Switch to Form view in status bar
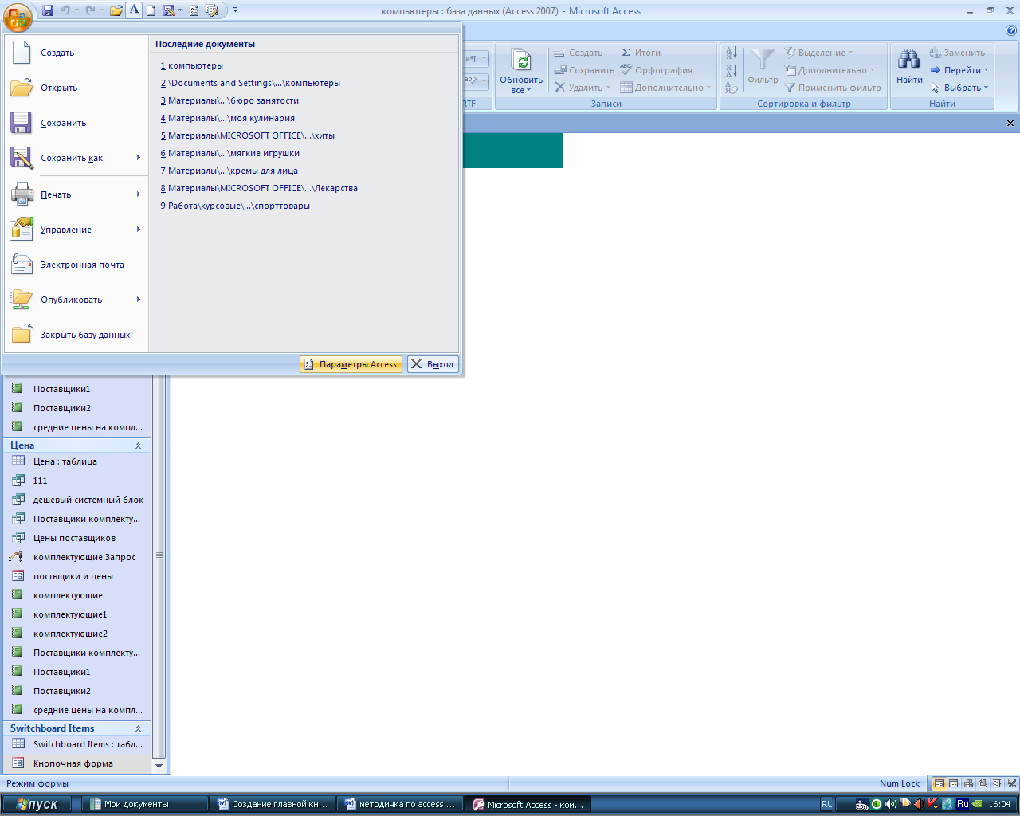1020x816 pixels. click(x=940, y=783)
